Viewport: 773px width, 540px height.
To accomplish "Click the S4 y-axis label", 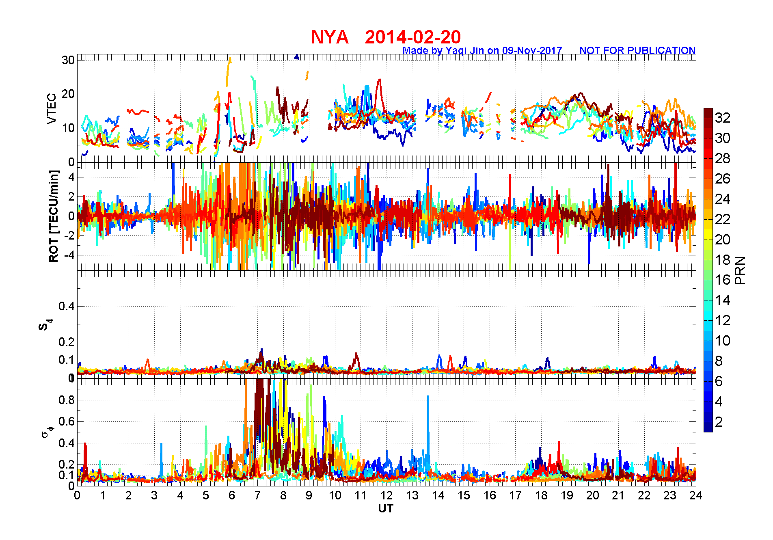I will [45, 324].
